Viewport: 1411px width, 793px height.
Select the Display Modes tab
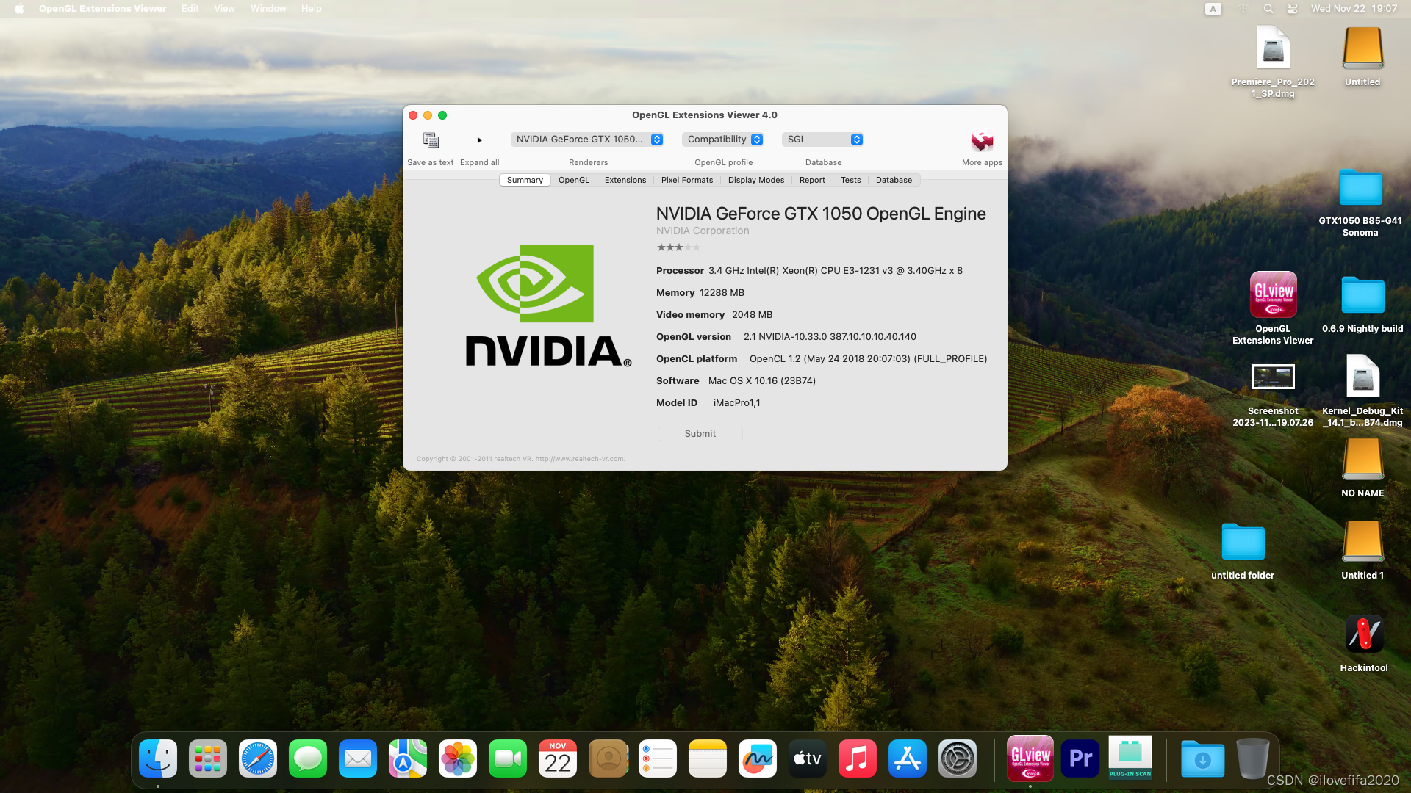coord(755,180)
